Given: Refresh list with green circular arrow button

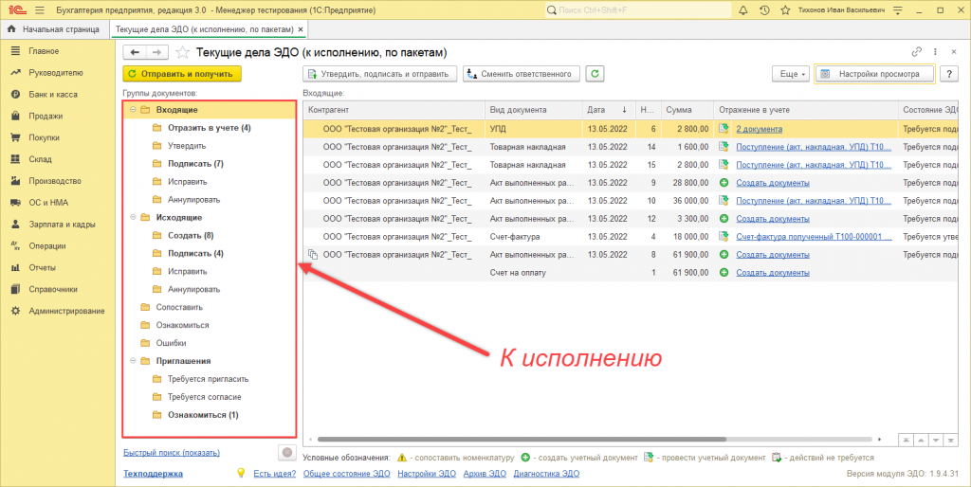Looking at the screenshot, I should (595, 74).
